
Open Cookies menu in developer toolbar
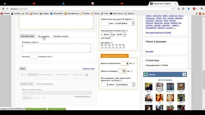[16, 13]
